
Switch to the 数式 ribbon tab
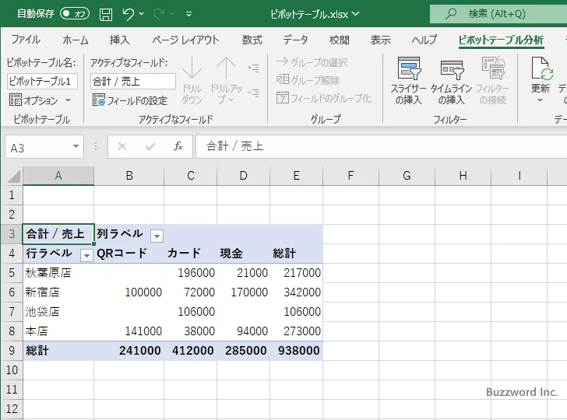click(252, 40)
